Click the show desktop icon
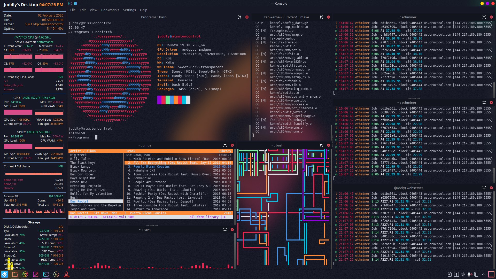496x279 pixels. coord(491,274)
